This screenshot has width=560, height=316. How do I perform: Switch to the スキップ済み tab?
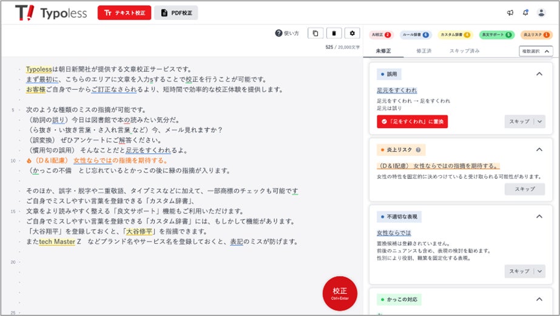point(464,51)
